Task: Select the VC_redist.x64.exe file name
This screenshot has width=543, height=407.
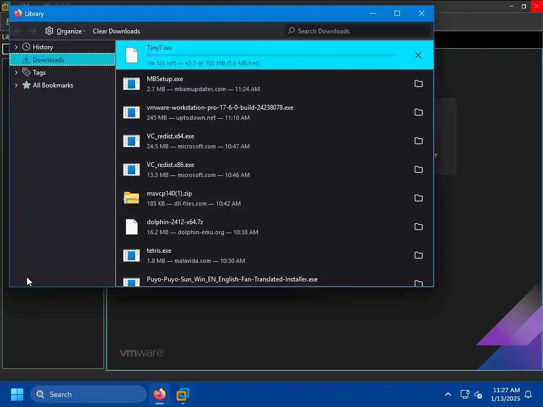Action: 170,136
